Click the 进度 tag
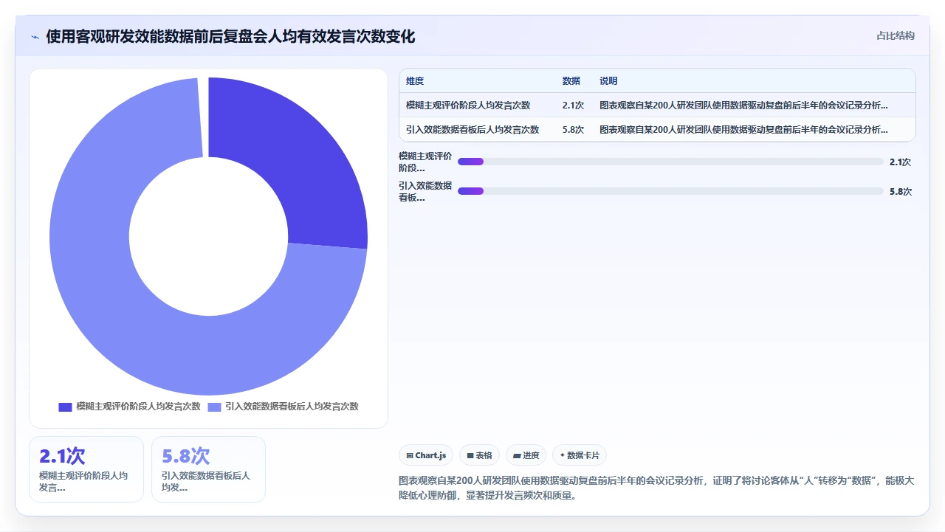This screenshot has height=532, width=945. tap(526, 455)
